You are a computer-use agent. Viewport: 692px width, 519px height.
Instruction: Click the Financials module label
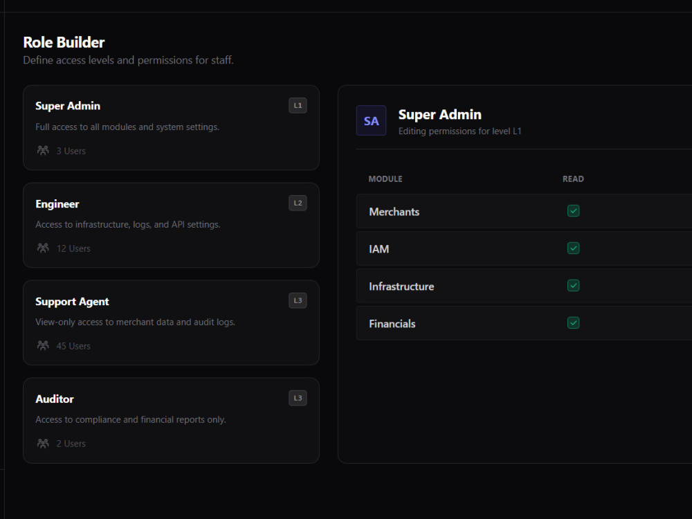392,324
